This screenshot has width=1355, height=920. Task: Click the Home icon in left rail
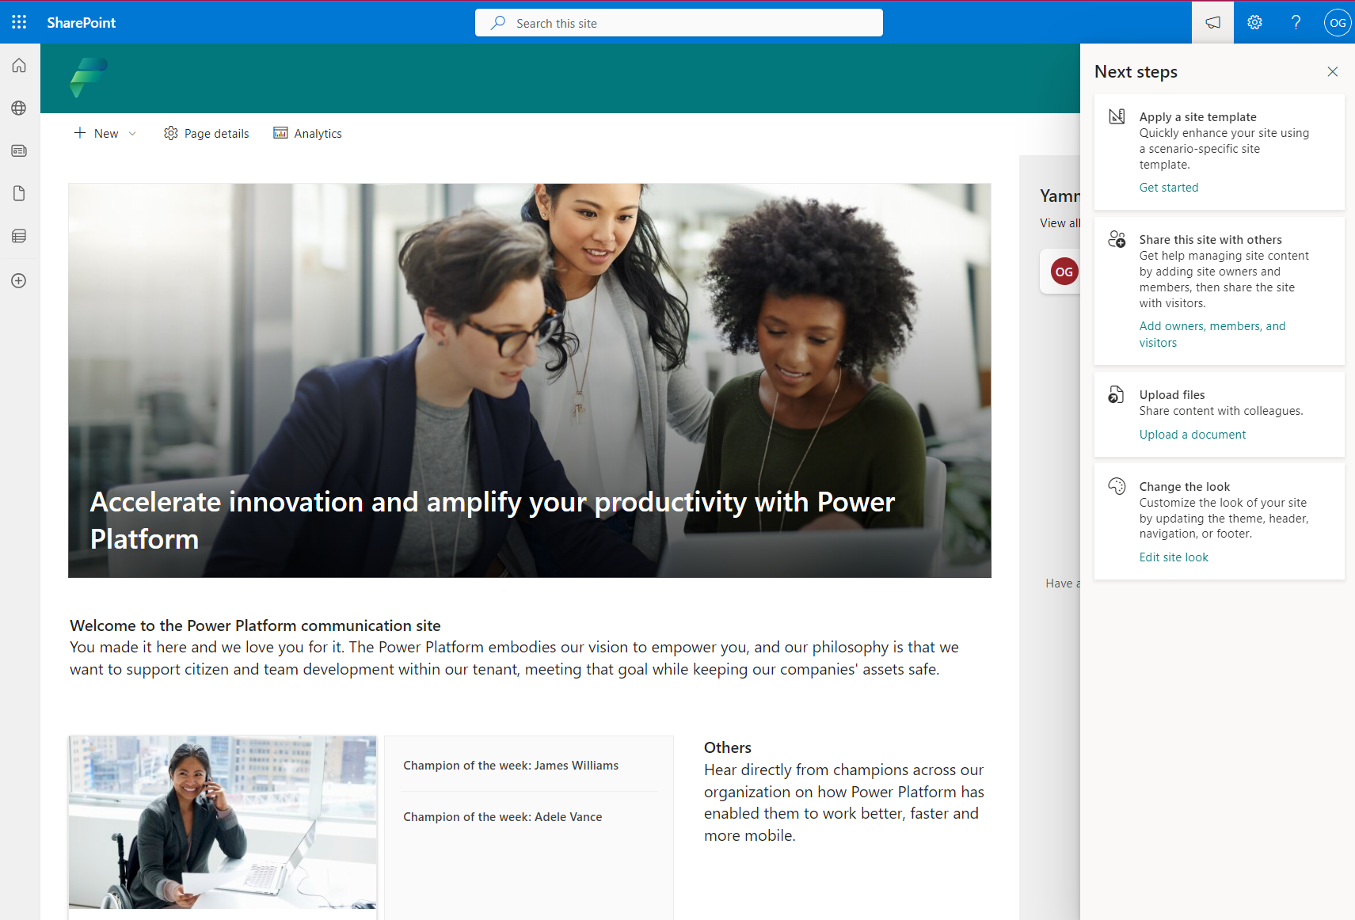pos(19,66)
